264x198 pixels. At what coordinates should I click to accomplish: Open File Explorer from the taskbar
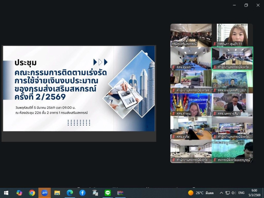pyautogui.click(x=57, y=193)
